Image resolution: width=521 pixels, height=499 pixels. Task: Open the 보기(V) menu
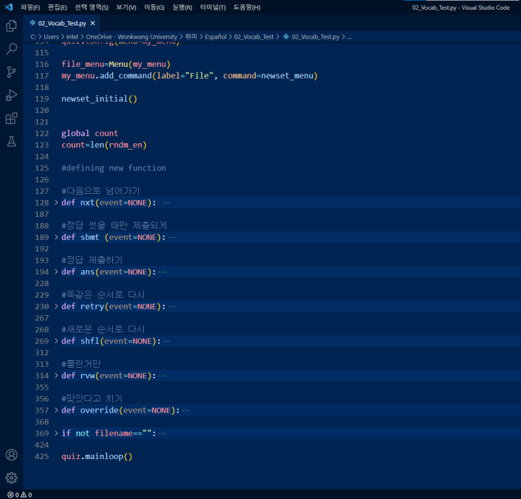coord(126,7)
